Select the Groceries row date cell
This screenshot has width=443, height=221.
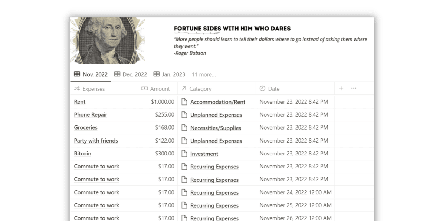point(295,128)
